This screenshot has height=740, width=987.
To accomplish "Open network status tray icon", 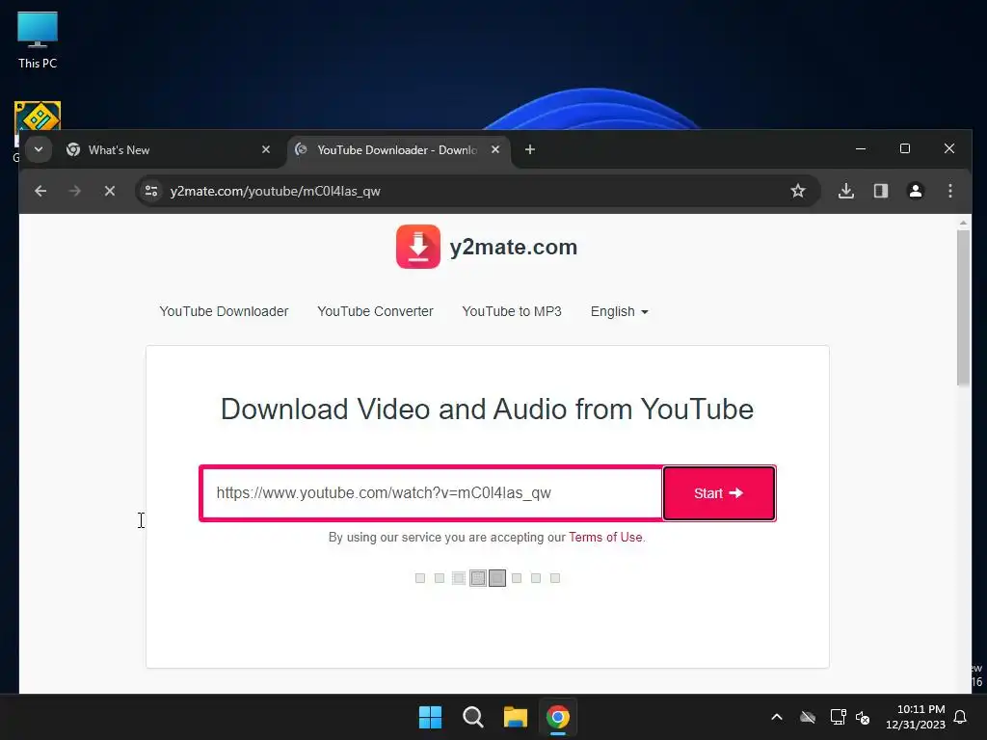I will click(838, 717).
